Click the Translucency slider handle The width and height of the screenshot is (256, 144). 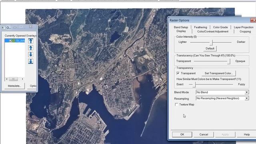pyautogui.click(x=229, y=61)
